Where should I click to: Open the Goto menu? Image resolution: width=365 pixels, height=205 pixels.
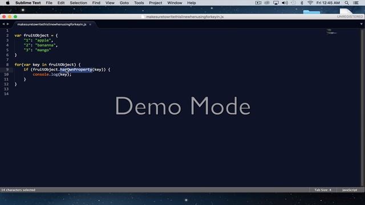click(x=124, y=3)
